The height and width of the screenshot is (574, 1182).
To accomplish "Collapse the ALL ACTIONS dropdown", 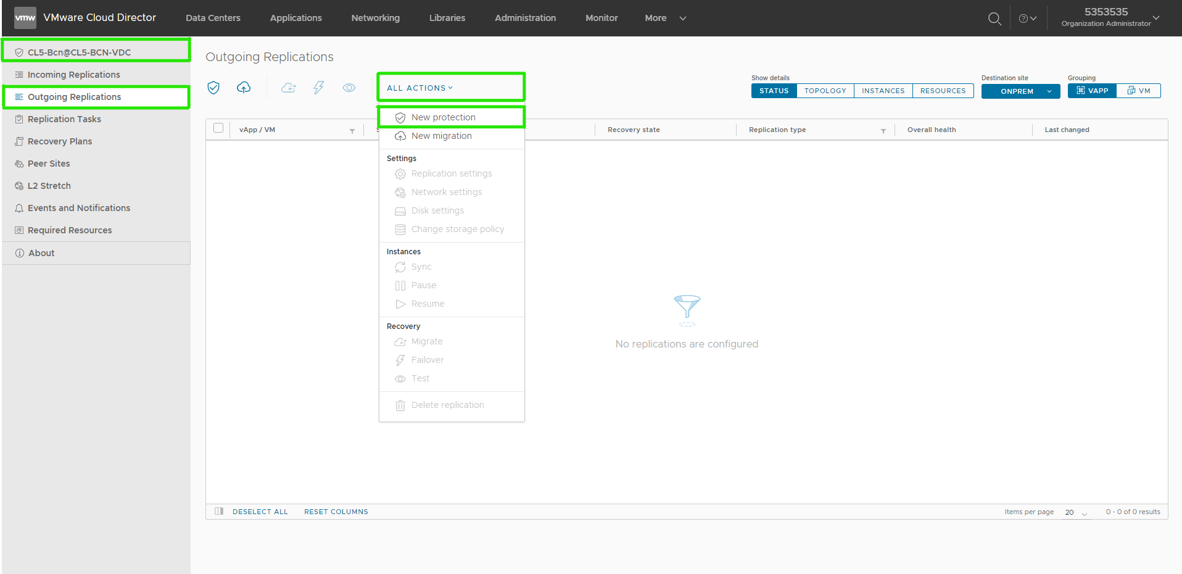I will pos(420,88).
